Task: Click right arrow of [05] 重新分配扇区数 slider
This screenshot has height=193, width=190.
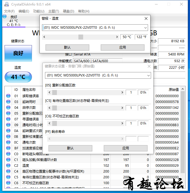Action: coord(122,92)
